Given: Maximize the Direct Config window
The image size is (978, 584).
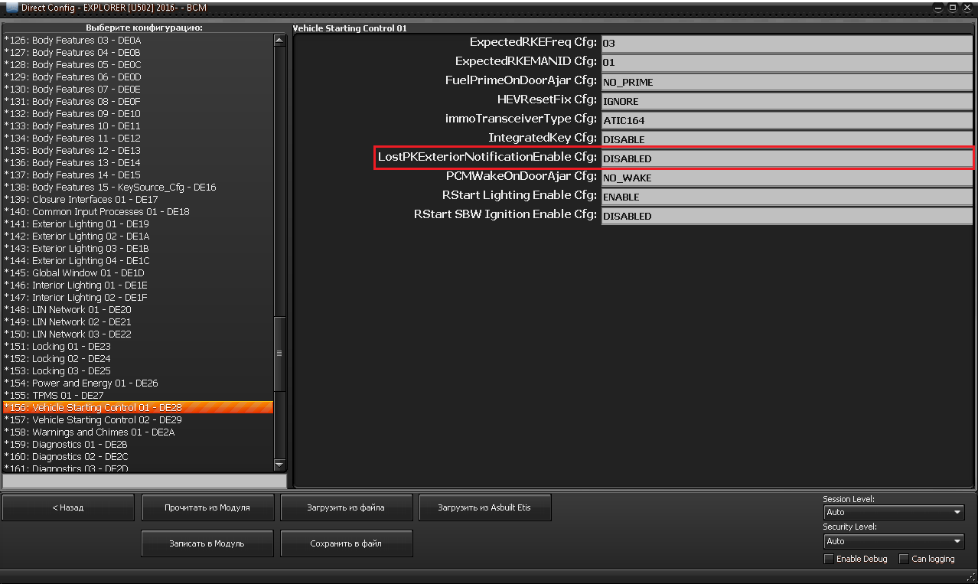Looking at the screenshot, I should [x=953, y=7].
